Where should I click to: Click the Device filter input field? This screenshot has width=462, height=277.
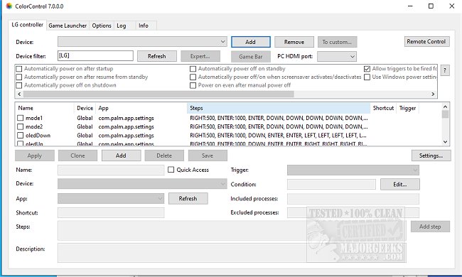point(95,55)
